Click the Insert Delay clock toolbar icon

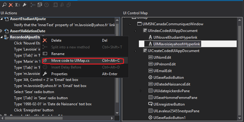pos(46,5)
